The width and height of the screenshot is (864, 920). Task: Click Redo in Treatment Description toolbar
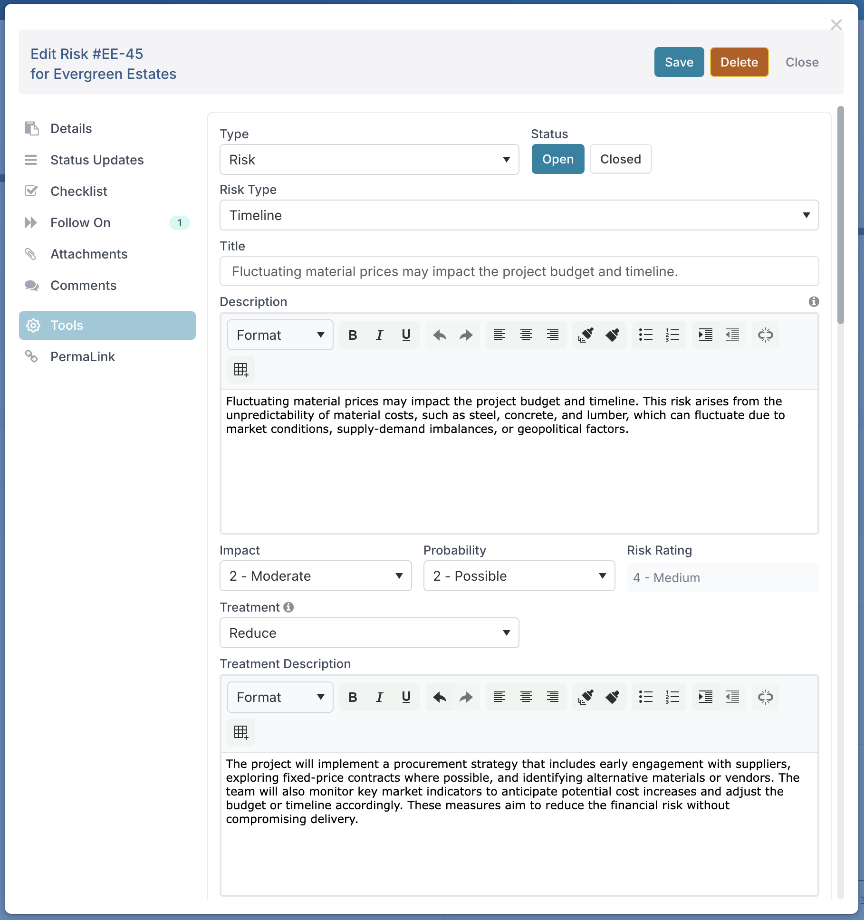click(466, 697)
